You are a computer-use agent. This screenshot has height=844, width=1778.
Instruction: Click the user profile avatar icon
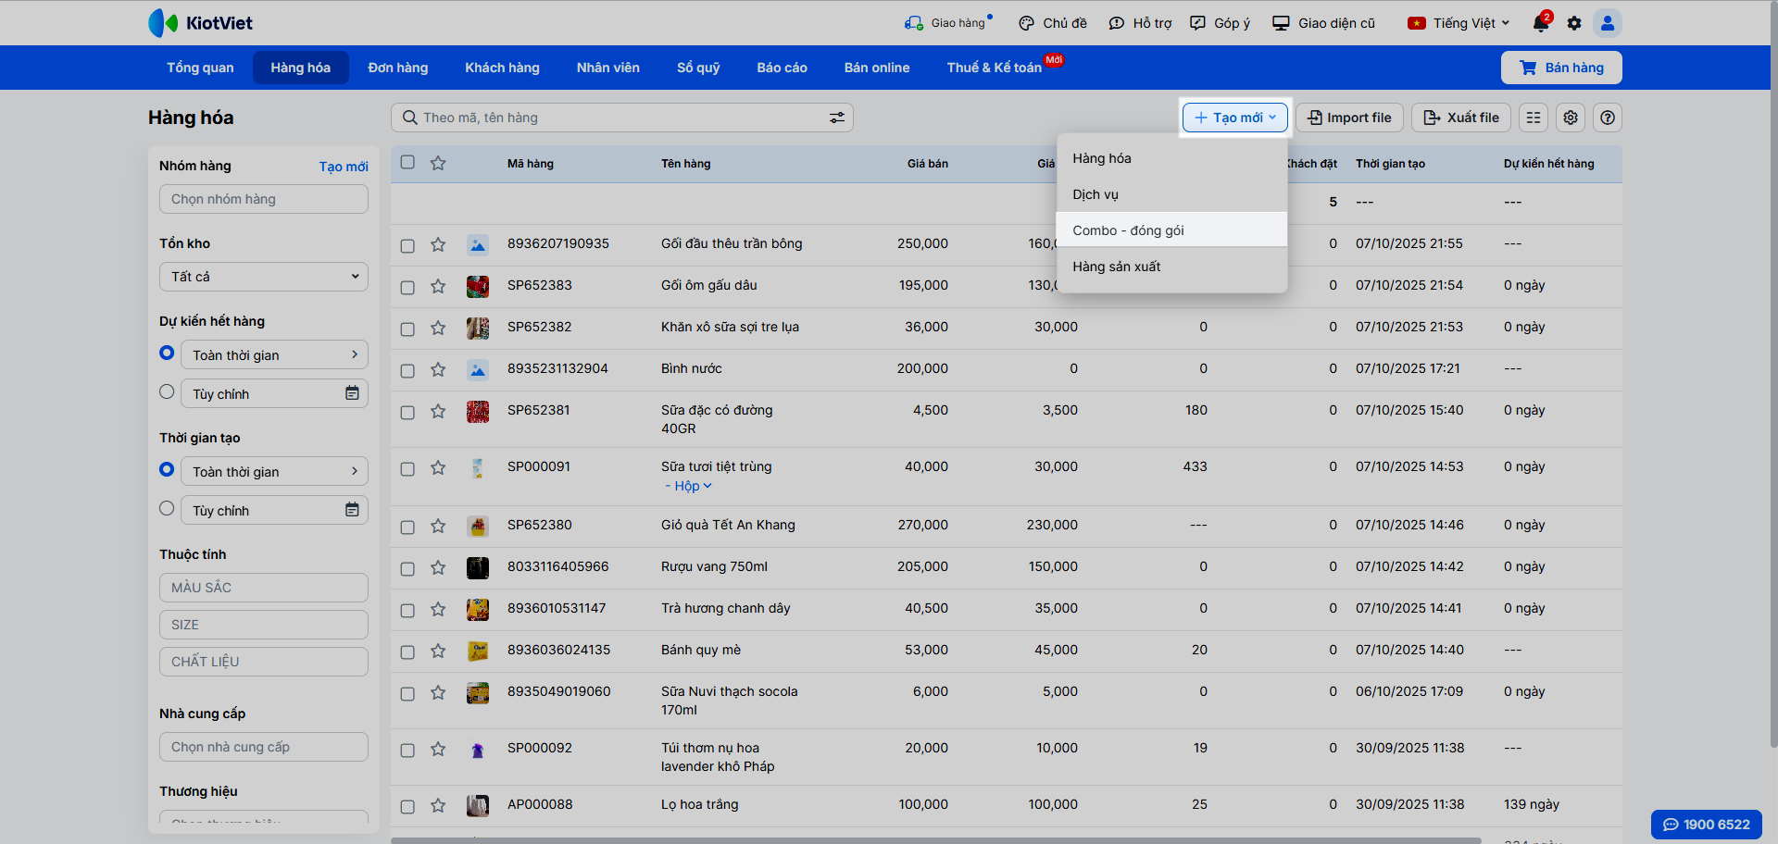tap(1608, 23)
